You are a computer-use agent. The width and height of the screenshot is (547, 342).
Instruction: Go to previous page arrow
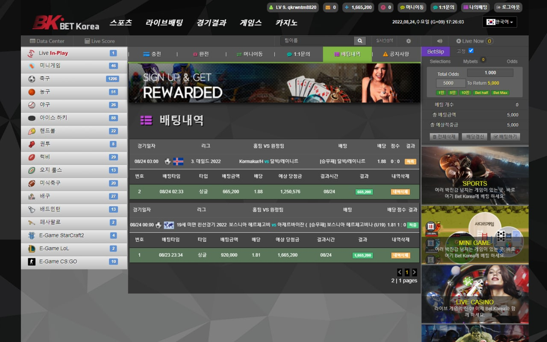[x=400, y=272]
